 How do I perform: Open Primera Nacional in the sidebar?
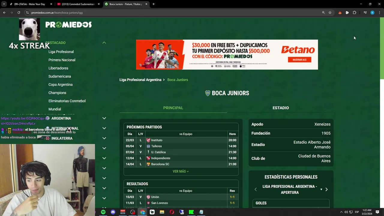point(62,60)
